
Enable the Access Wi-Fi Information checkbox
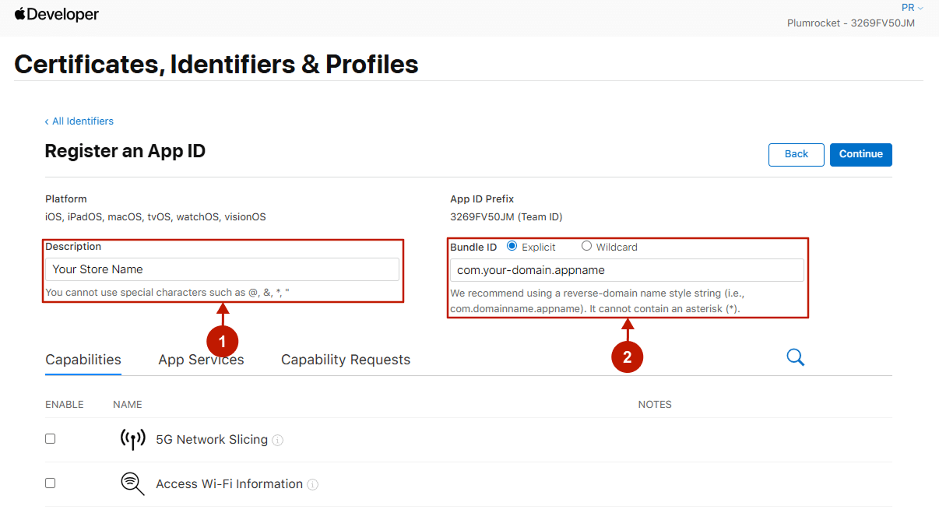point(51,483)
